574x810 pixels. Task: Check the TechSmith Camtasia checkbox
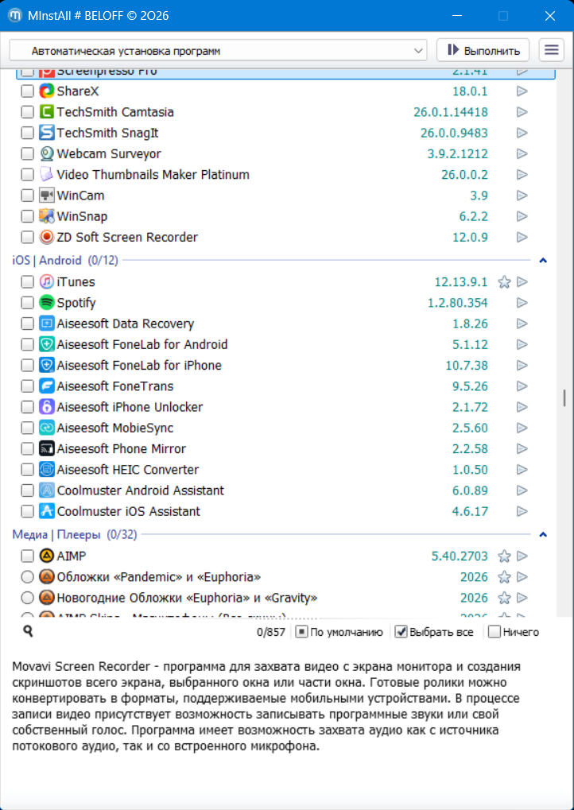click(27, 112)
